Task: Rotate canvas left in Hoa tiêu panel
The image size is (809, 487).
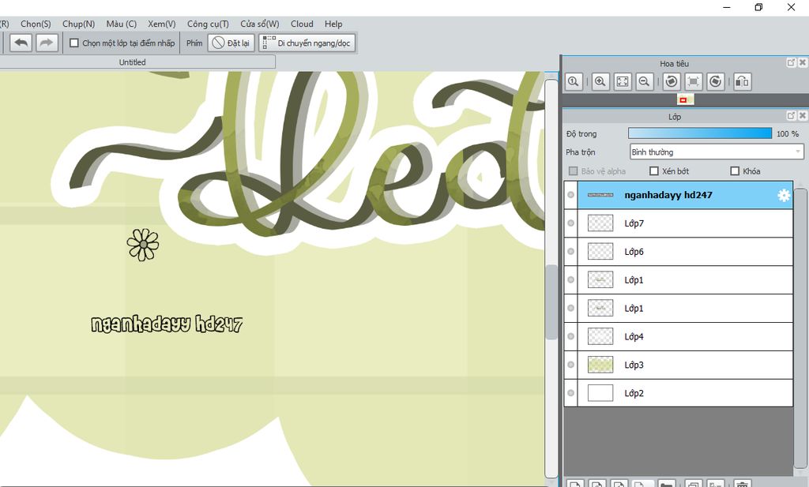Action: click(x=672, y=81)
